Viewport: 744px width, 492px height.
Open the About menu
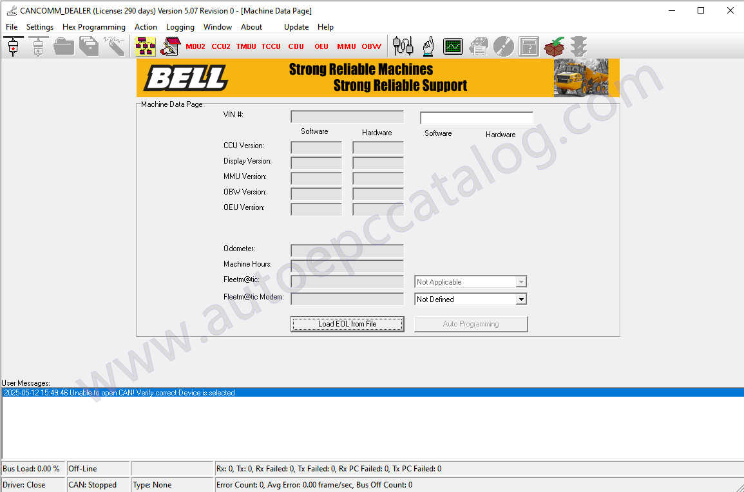[x=251, y=27]
